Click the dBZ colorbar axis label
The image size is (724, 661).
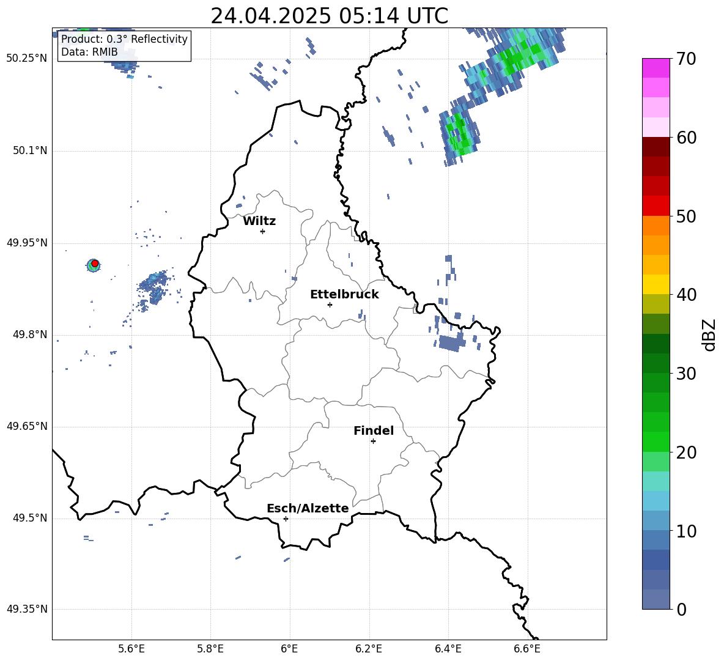click(x=710, y=335)
